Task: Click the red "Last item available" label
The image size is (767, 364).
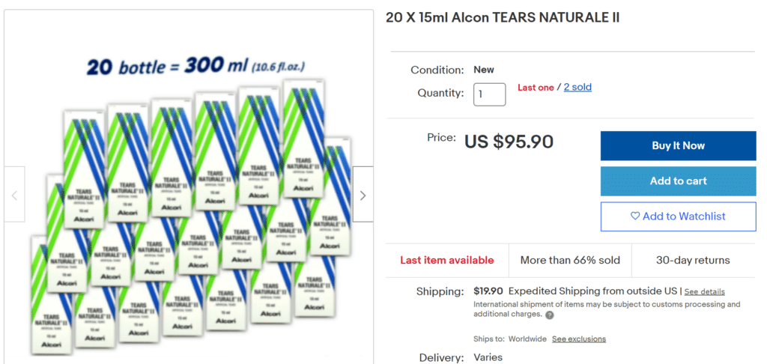Action: click(446, 261)
